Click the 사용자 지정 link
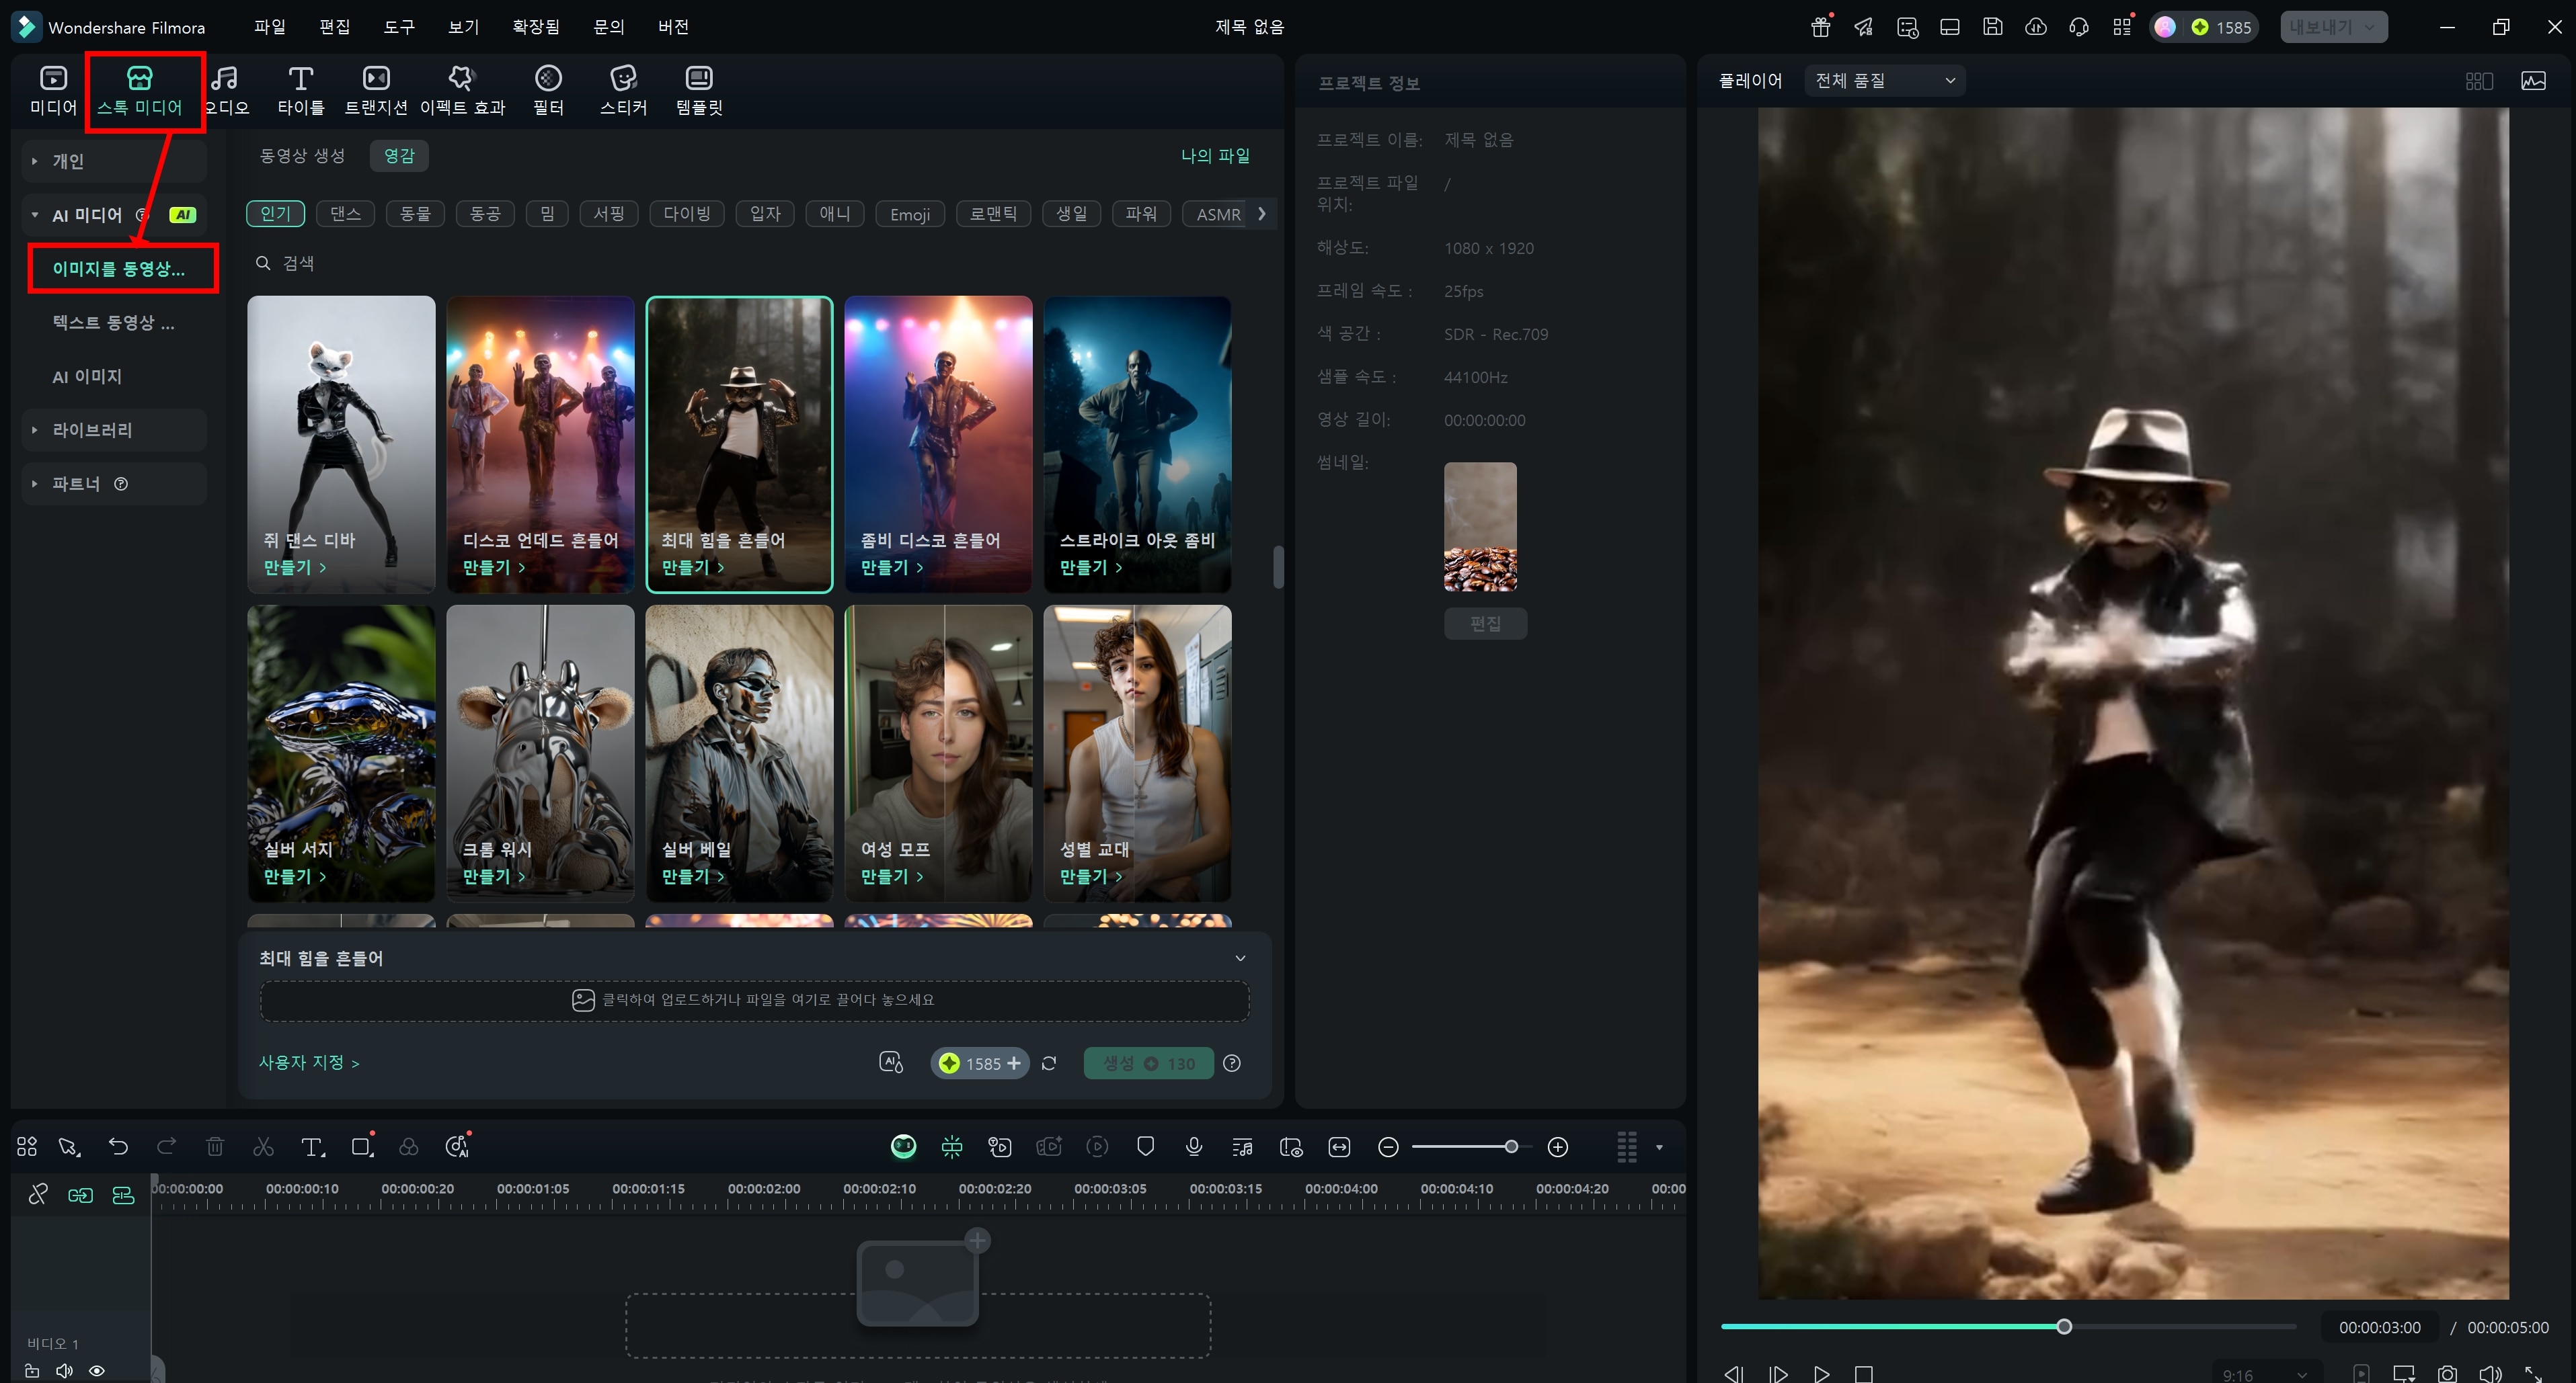This screenshot has width=2576, height=1383. (x=308, y=1062)
